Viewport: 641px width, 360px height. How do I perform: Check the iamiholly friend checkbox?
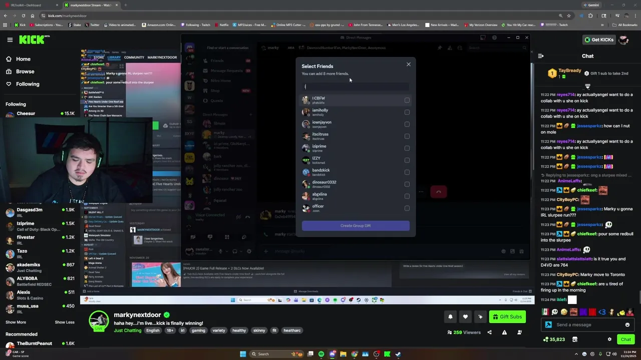[x=407, y=112]
